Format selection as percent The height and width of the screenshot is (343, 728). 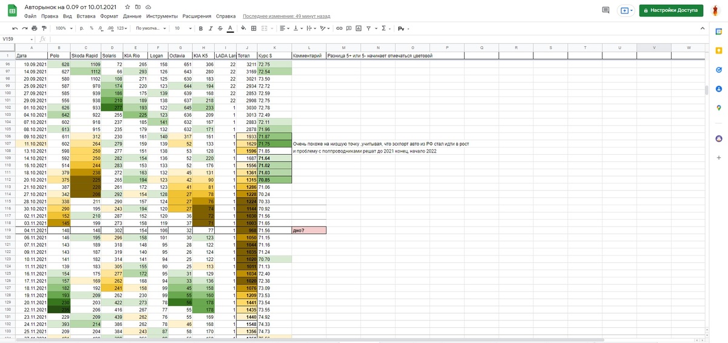point(92,28)
